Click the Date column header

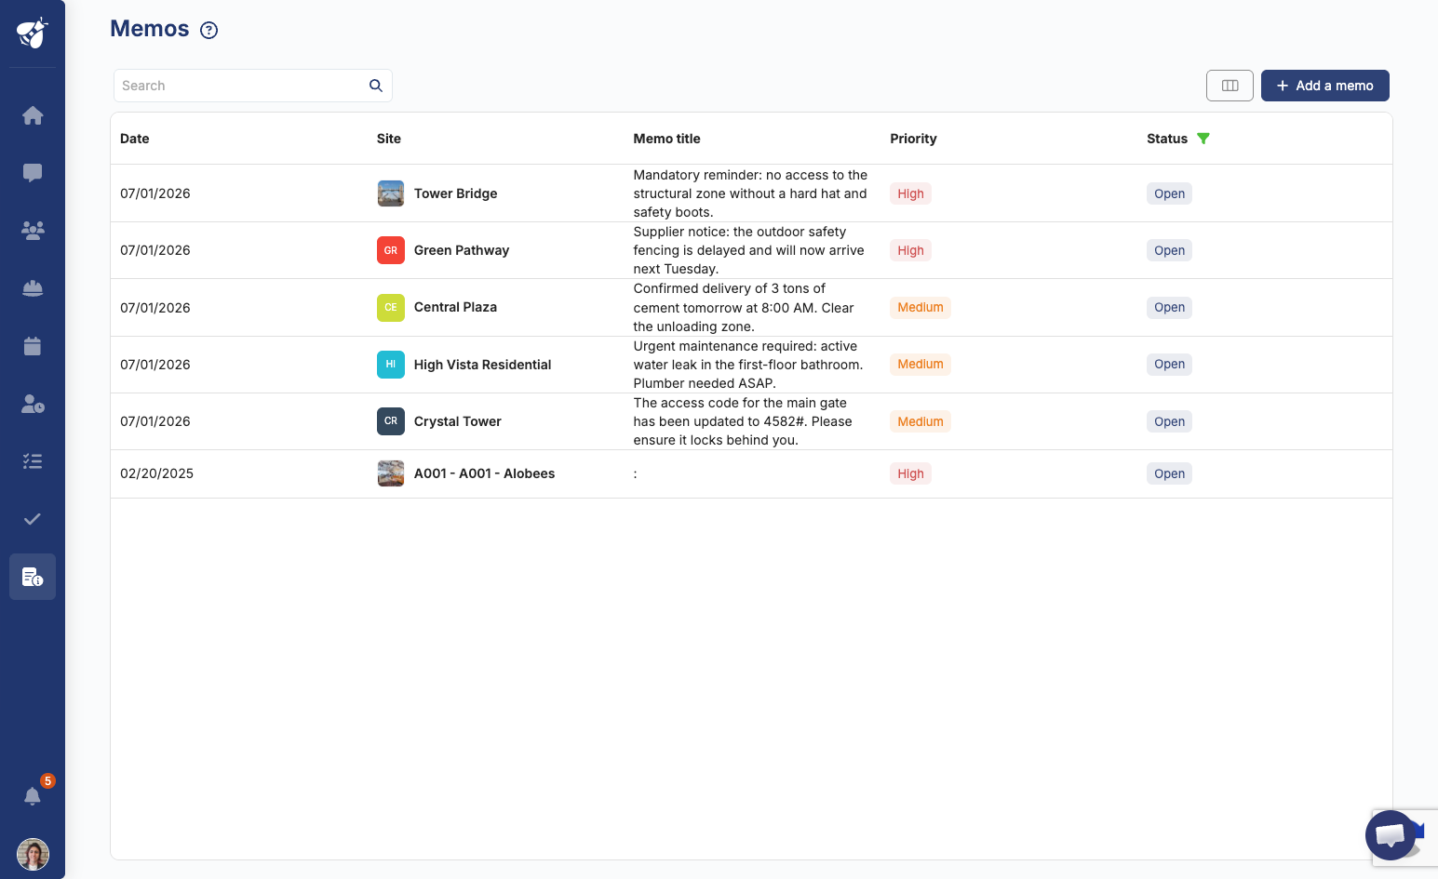(135, 139)
